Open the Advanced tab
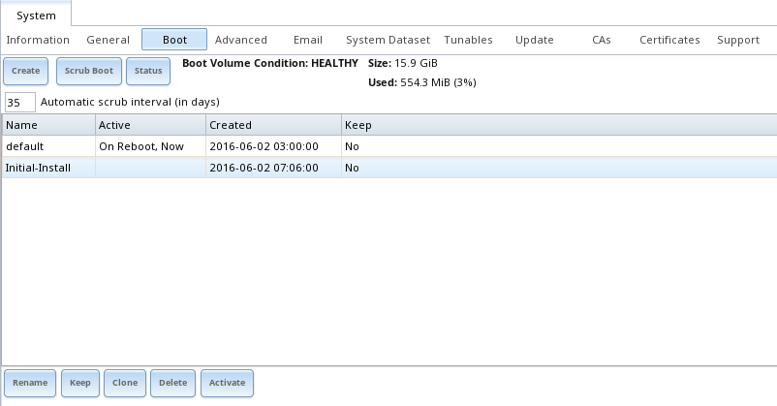Image resolution: width=777 pixels, height=406 pixels. coord(241,40)
